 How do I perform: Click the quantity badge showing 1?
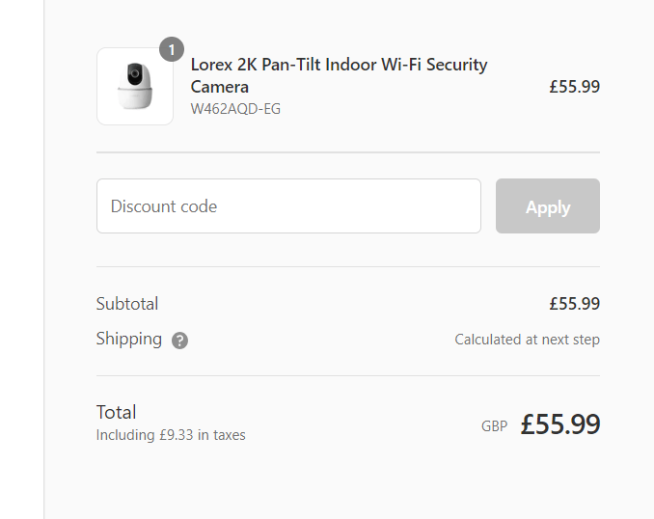172,49
